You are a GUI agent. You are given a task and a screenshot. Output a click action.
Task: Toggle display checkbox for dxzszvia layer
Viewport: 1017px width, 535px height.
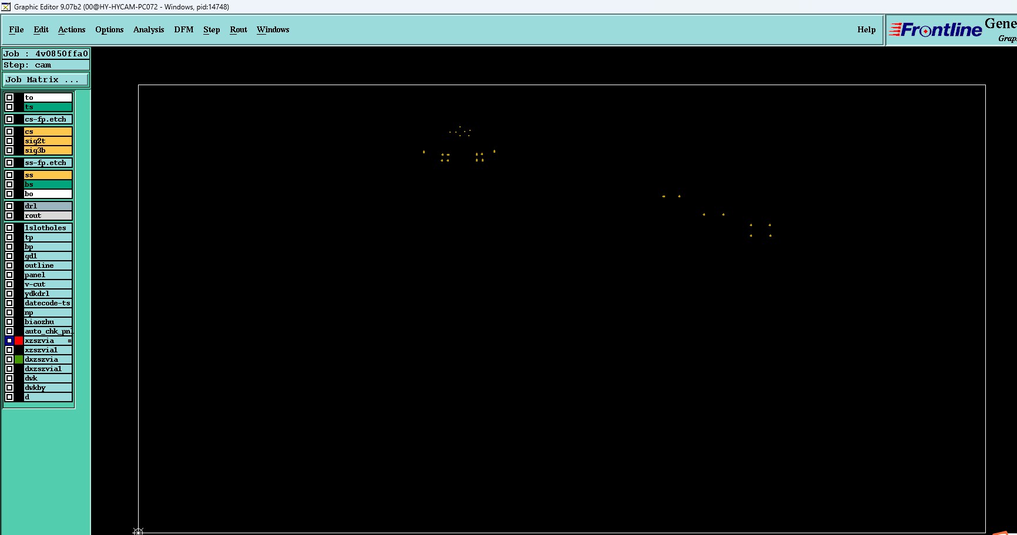[x=9, y=359]
